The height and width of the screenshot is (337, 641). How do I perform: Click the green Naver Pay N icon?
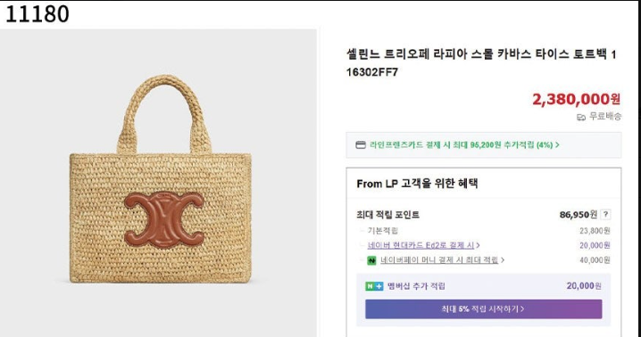click(371, 260)
